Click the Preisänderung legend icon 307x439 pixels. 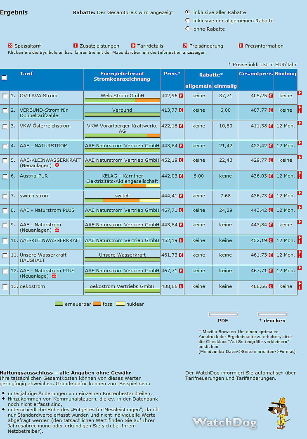pyautogui.click(x=185, y=46)
